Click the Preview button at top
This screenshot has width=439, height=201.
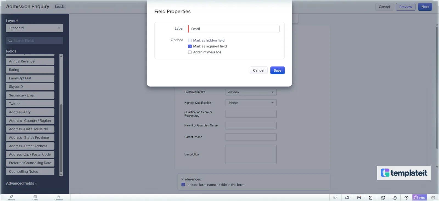pos(406,7)
